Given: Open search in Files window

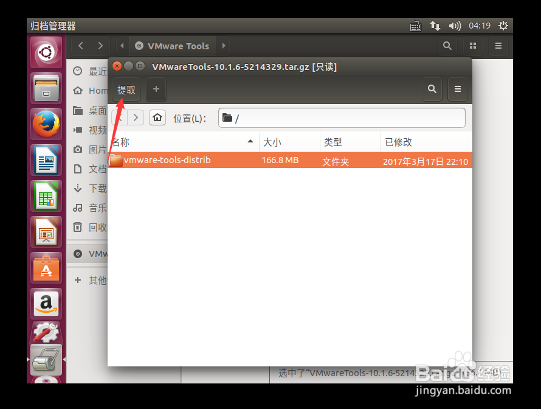Looking at the screenshot, I should click(447, 46).
